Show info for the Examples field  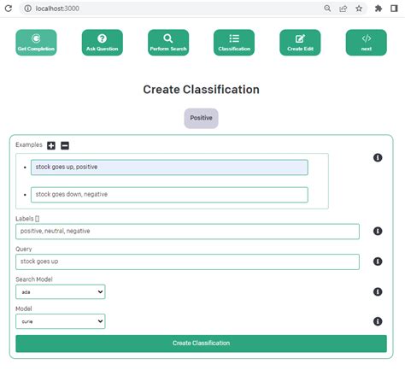pyautogui.click(x=378, y=157)
